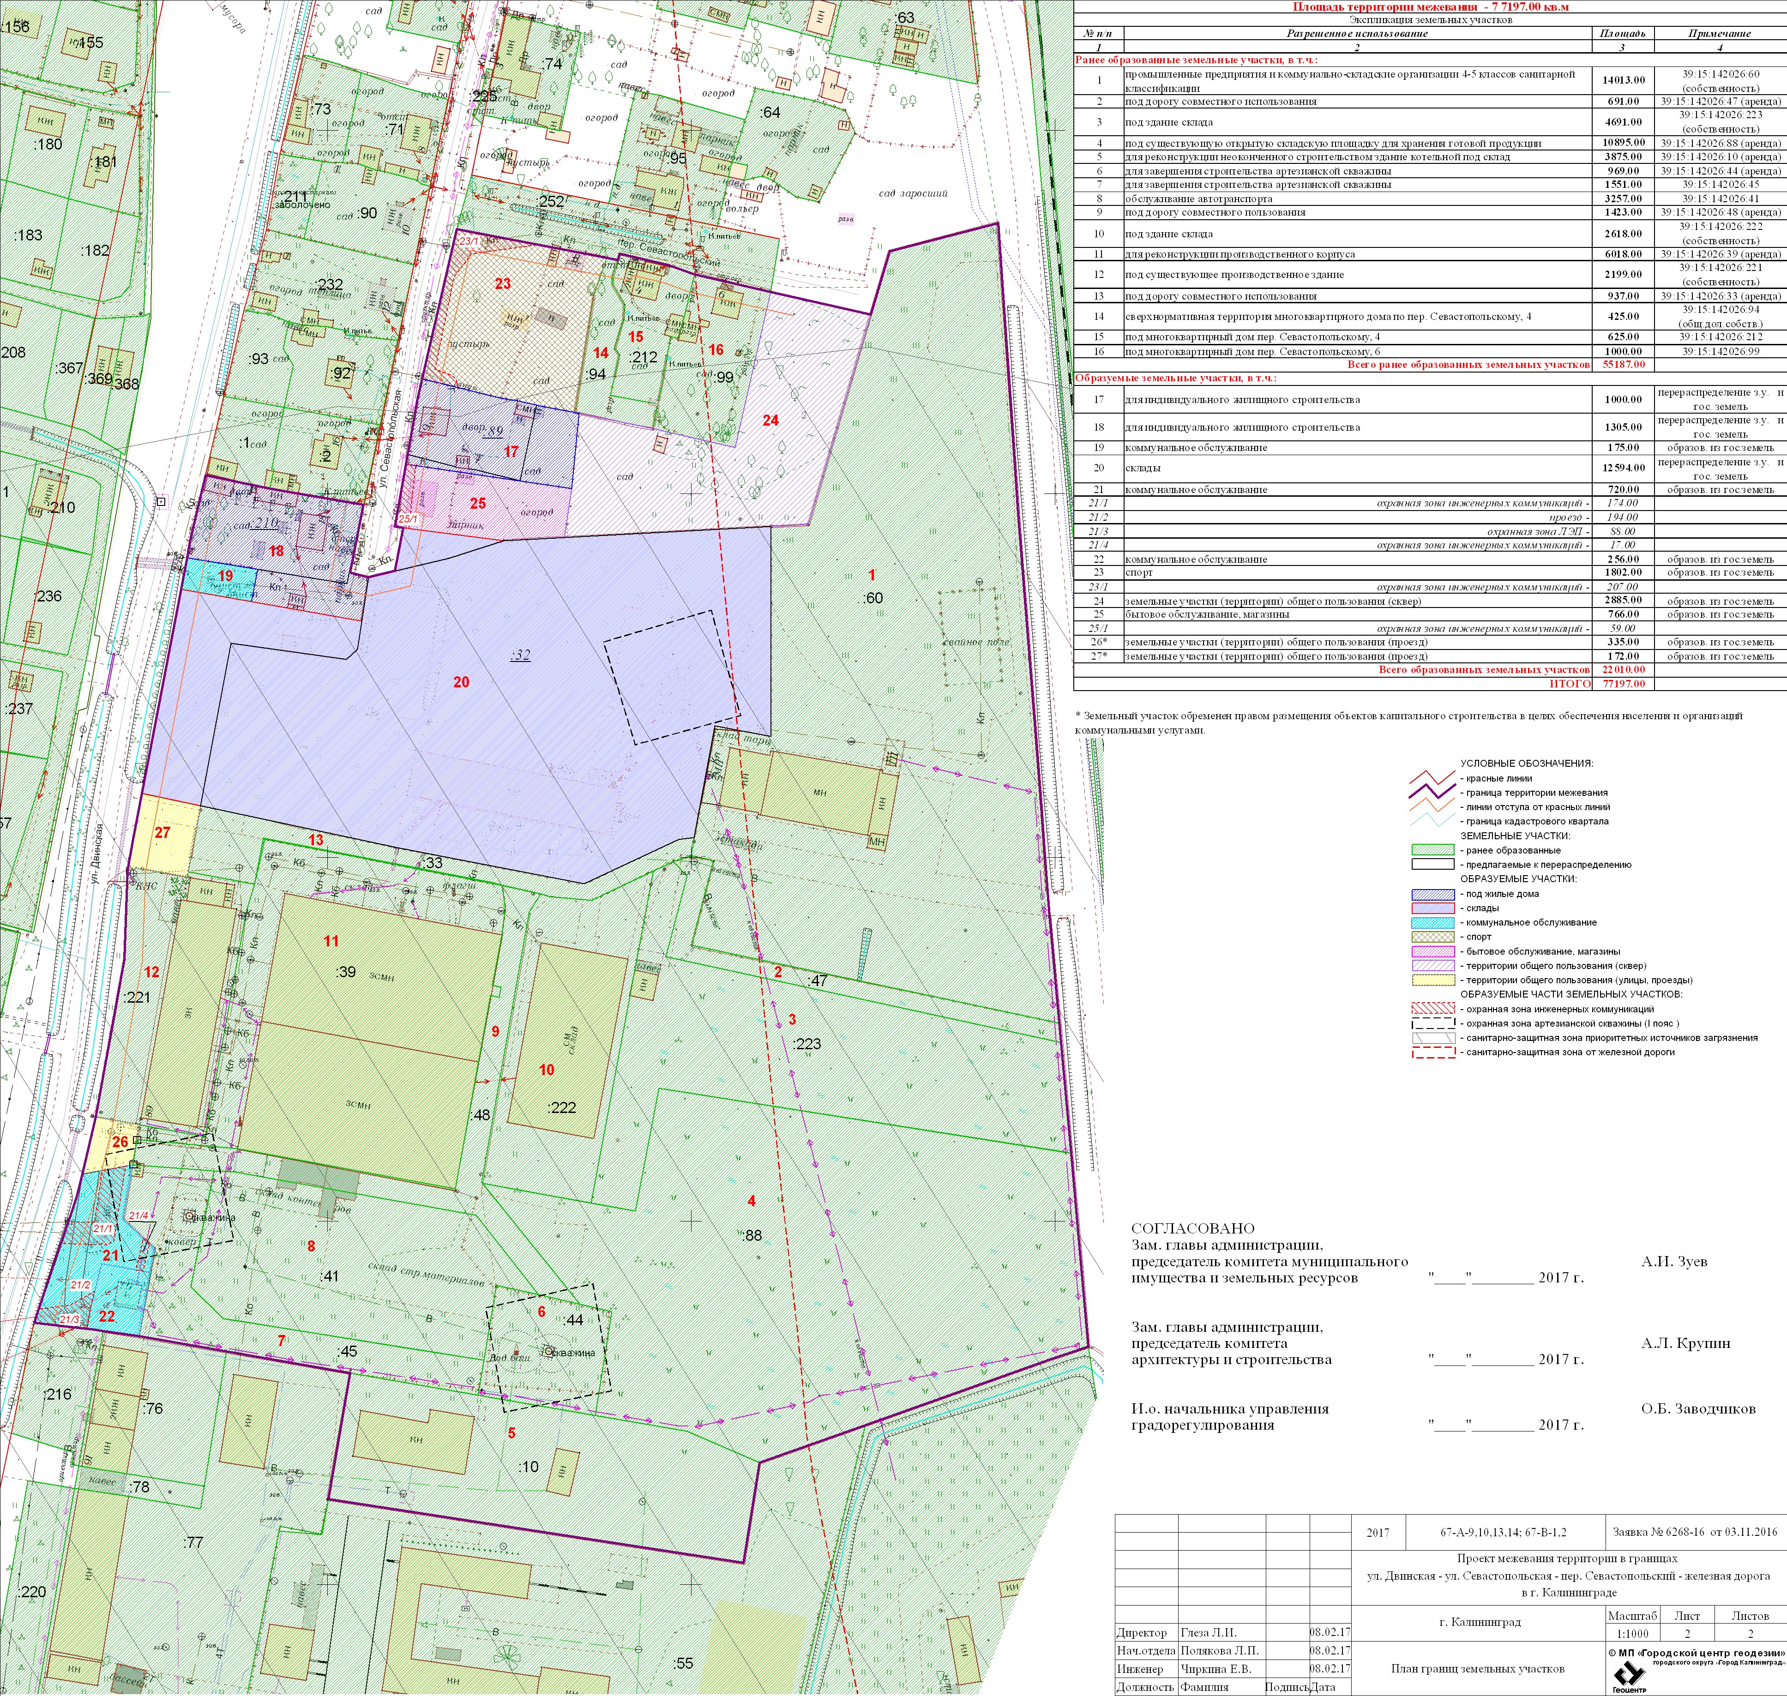Select the green ранее образованные legend swatch
1787x1696 pixels.
[1432, 850]
